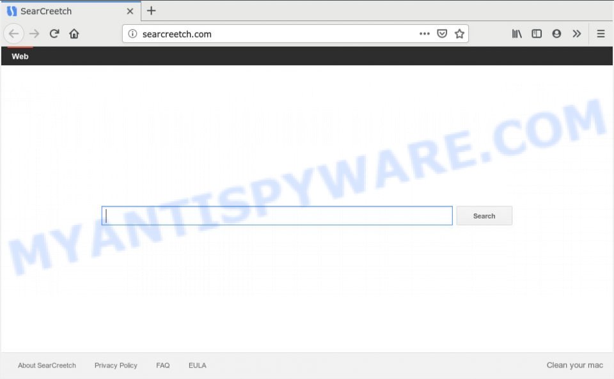614x379 pixels.
Task: Show site information for searcreetch.com
Action: tap(133, 34)
